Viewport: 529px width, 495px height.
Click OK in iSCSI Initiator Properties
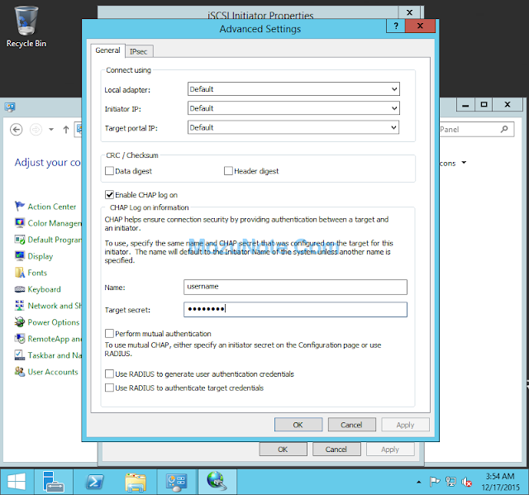tap(283, 450)
